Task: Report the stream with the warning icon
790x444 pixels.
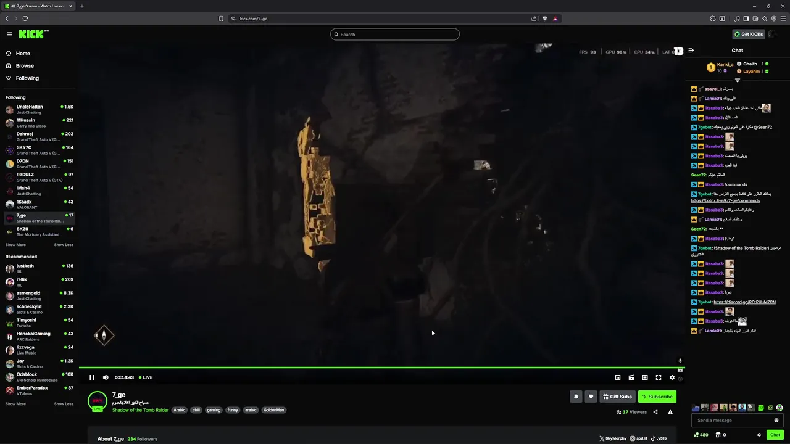Action: (670, 412)
